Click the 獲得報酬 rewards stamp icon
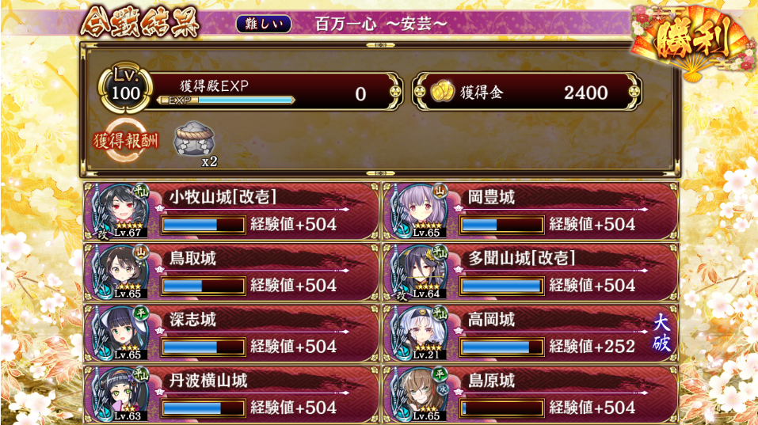 click(125, 140)
